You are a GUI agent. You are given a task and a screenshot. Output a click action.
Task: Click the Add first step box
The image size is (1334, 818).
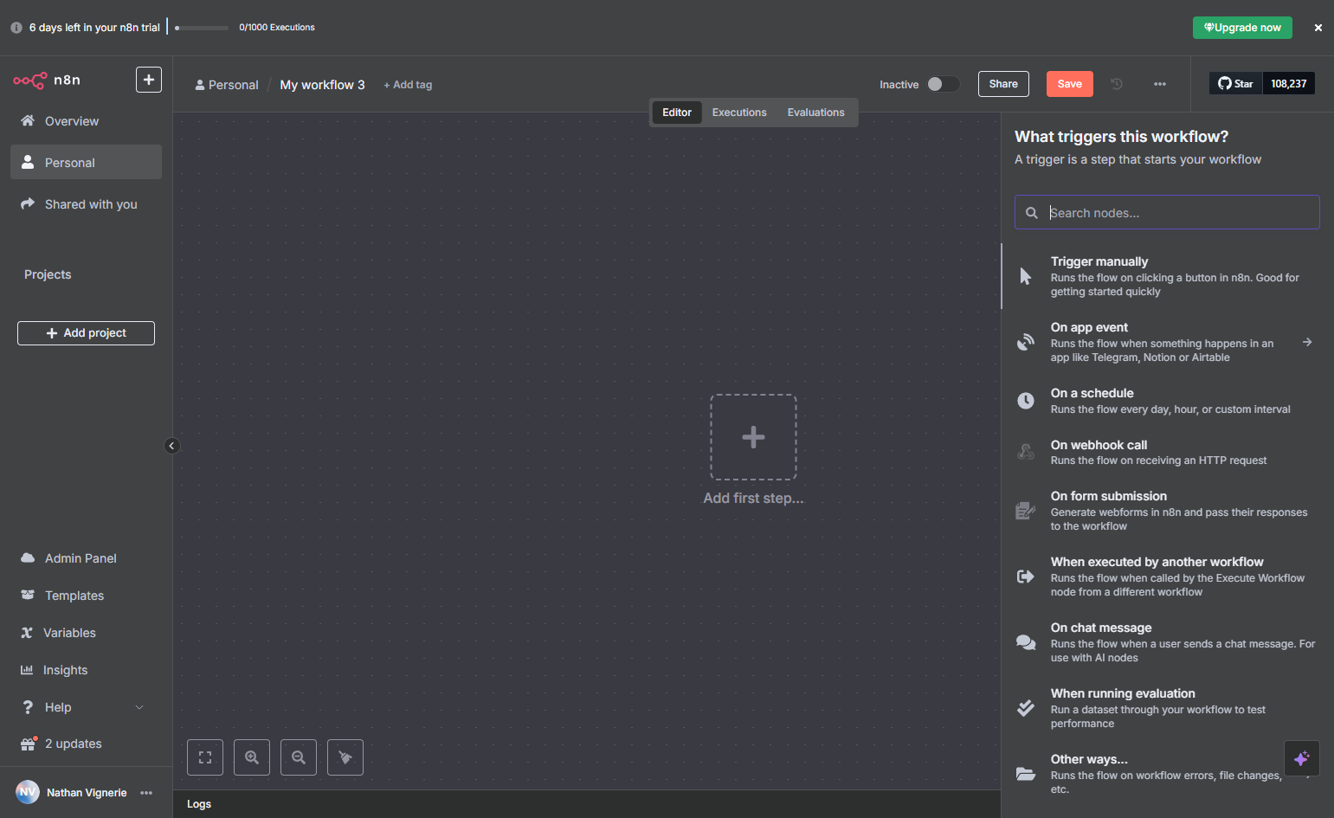(x=753, y=437)
